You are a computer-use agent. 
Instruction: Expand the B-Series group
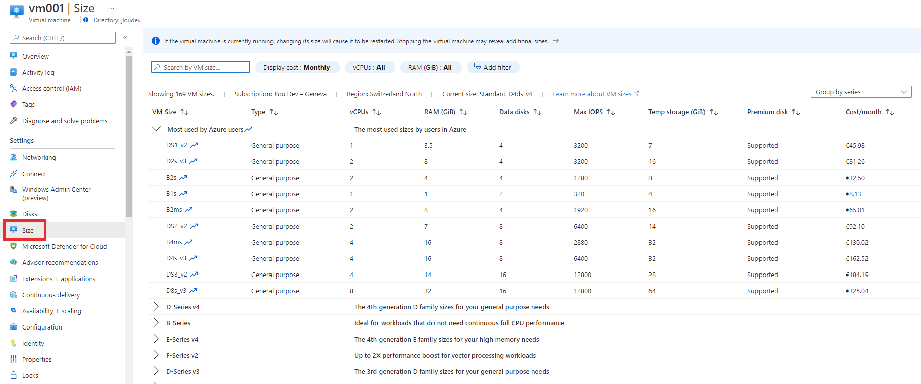(156, 323)
